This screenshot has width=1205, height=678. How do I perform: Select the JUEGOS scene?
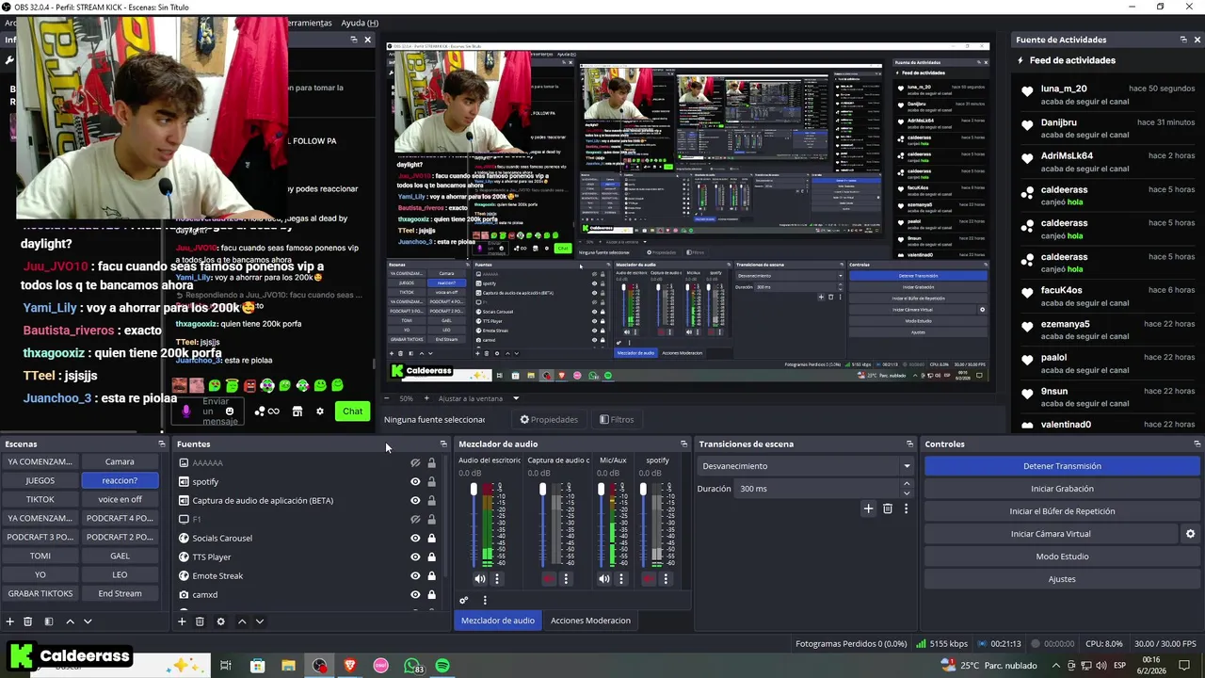[40, 480]
